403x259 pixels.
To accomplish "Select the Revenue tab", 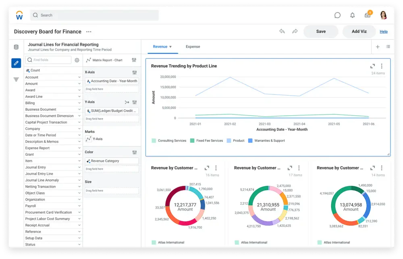I will (160, 46).
